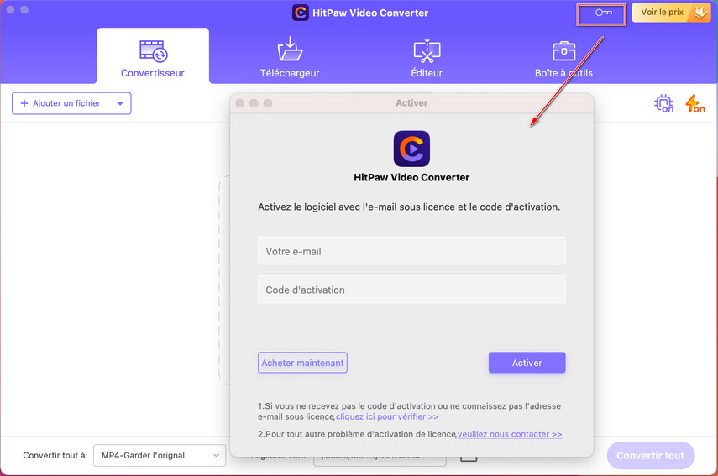This screenshot has height=476, width=718.
Task: Click the Convertir tout à: label
Action: (55, 455)
